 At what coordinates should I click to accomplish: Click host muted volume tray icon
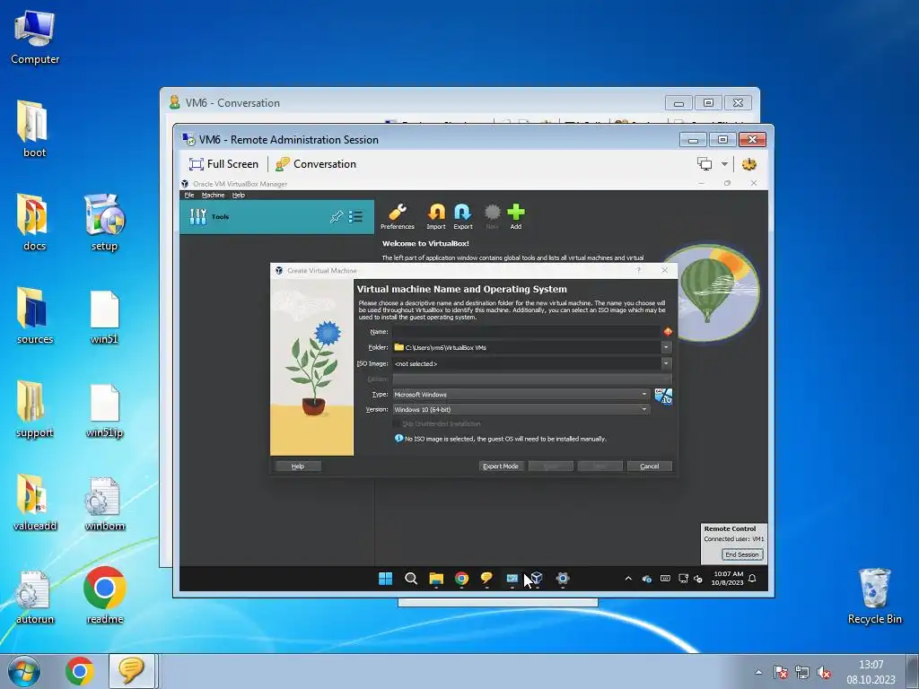pyautogui.click(x=824, y=672)
